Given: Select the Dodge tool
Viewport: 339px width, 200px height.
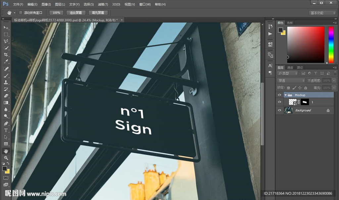Looking at the screenshot, I should (x=6, y=116).
